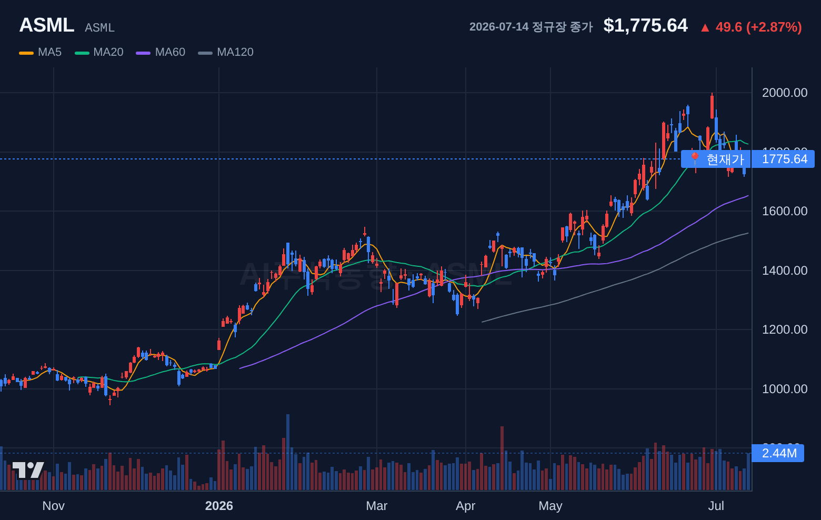Click the 2.44M volume axis label
Screen dimensions: 821x520
click(x=778, y=453)
